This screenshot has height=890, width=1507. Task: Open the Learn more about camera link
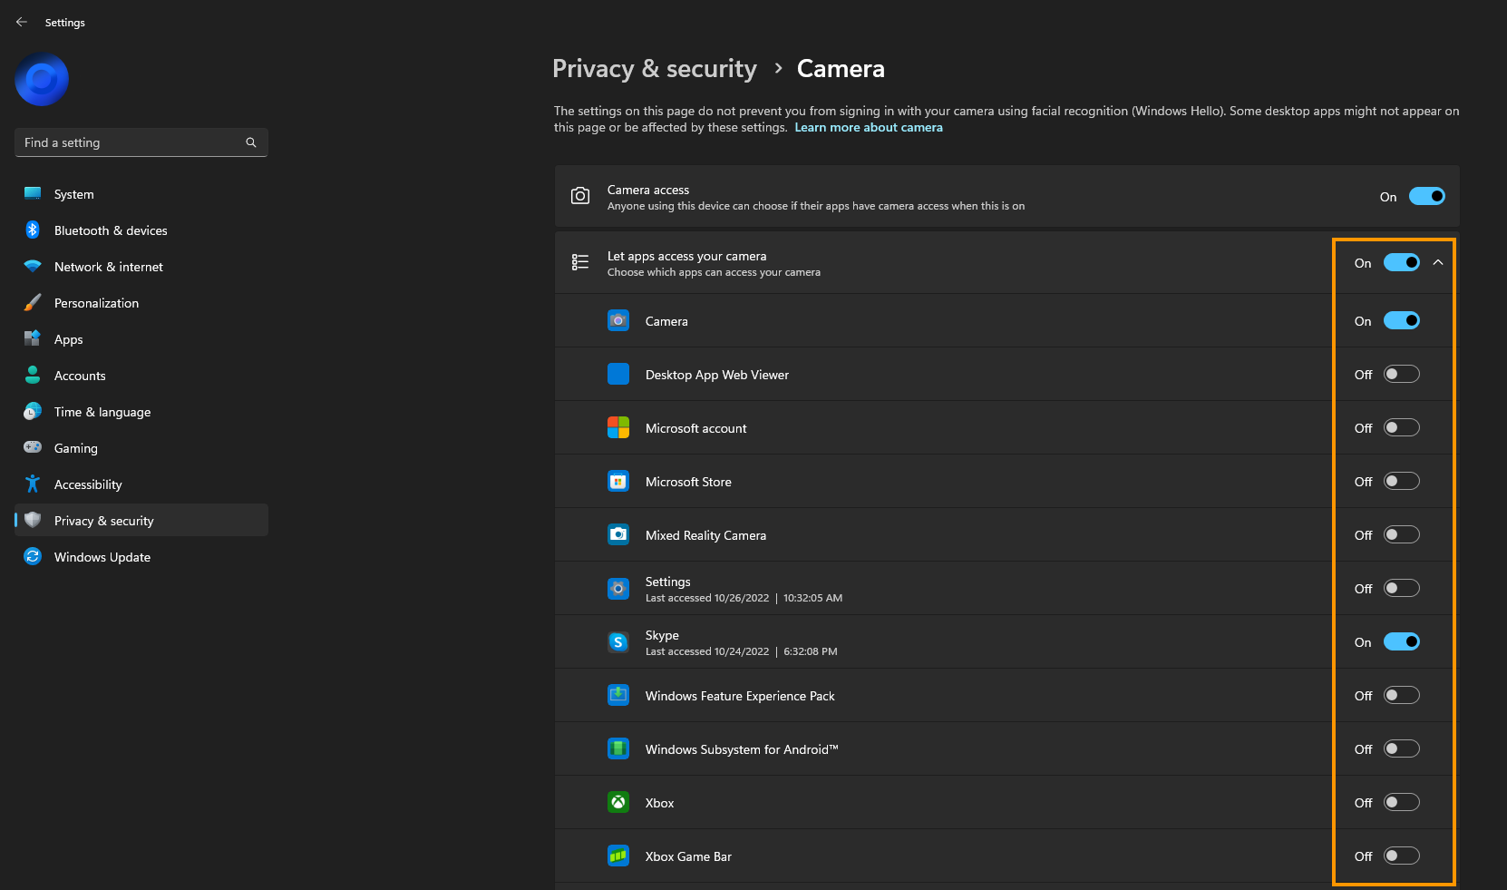pyautogui.click(x=869, y=127)
